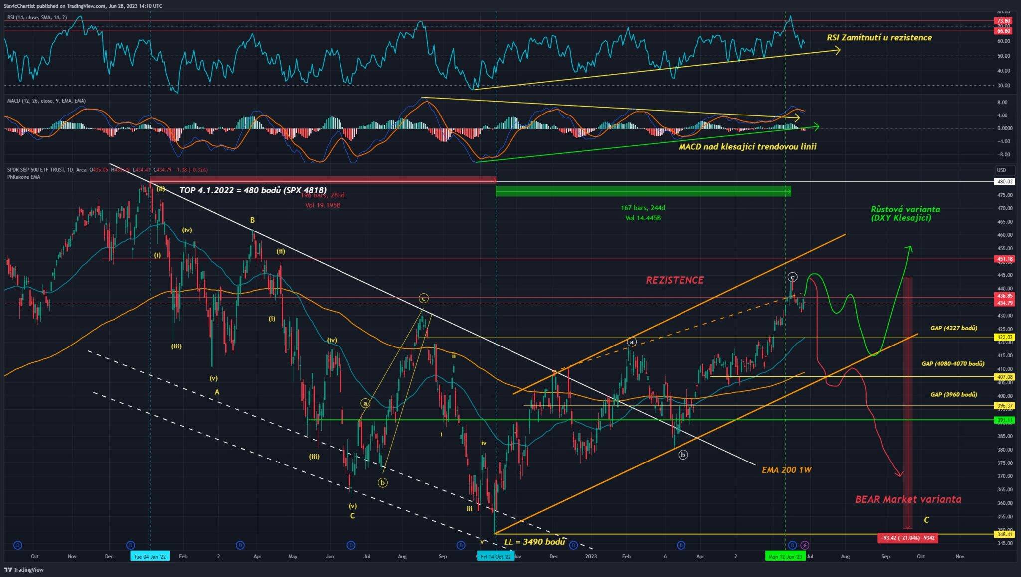Select the yellow capital 'A' wave label
Screen dimensions: 1021x577
(x=217, y=392)
